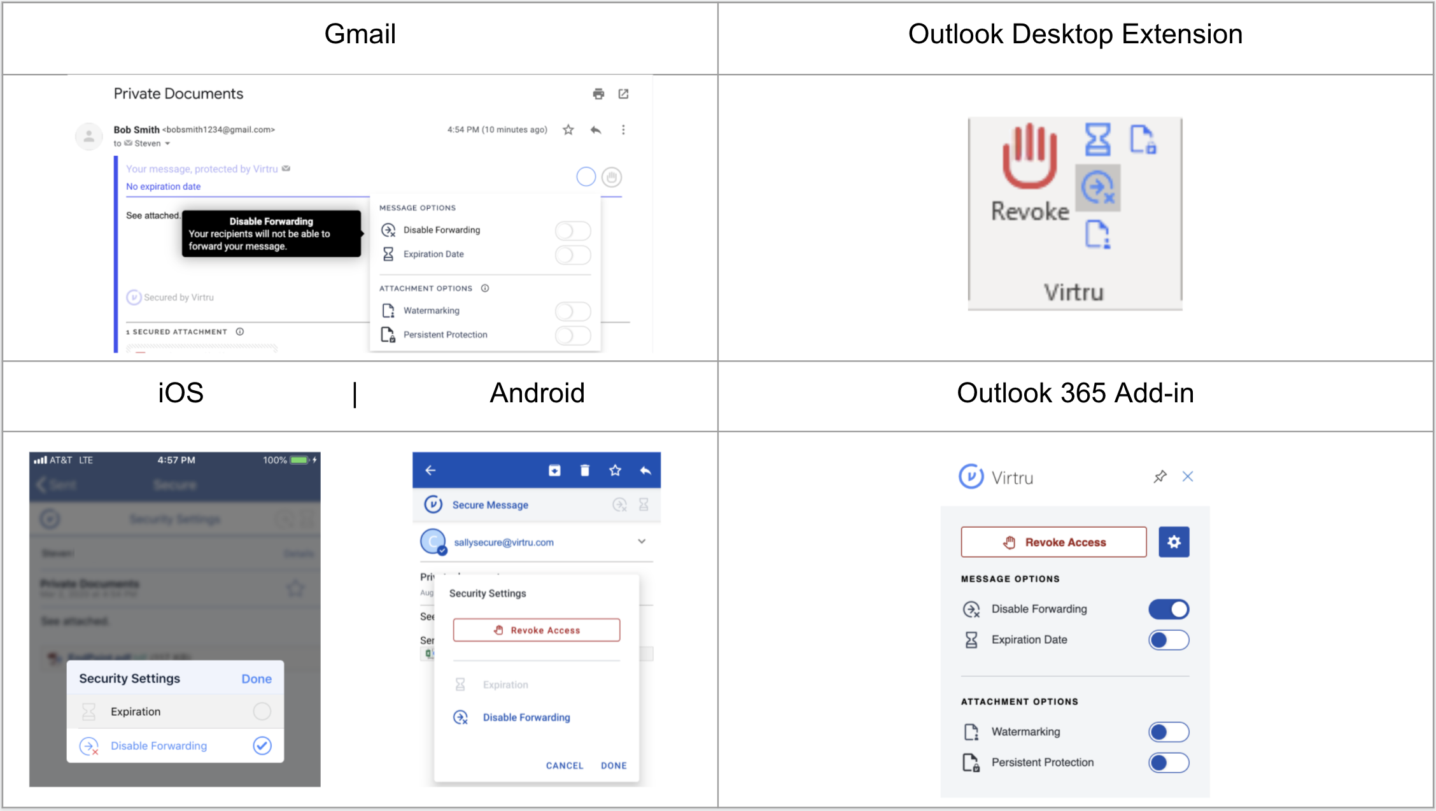Viewport: 1436px width, 811px height.
Task: Turn off Disable Forwarding in Outlook 365 add-in
Action: [1169, 610]
